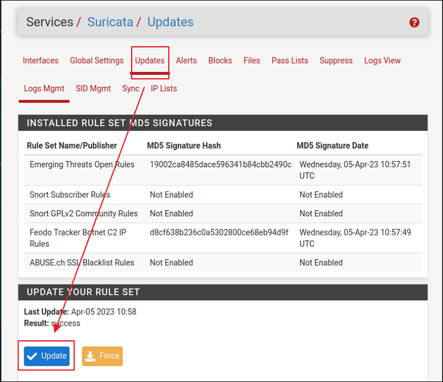The image size is (443, 382).
Task: Go to the Suppress tab
Action: click(x=336, y=60)
